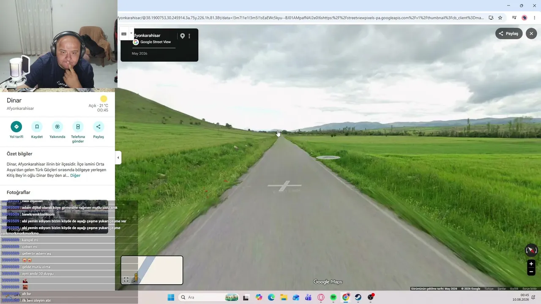Switch to Chrome in the taskbar

click(346, 297)
